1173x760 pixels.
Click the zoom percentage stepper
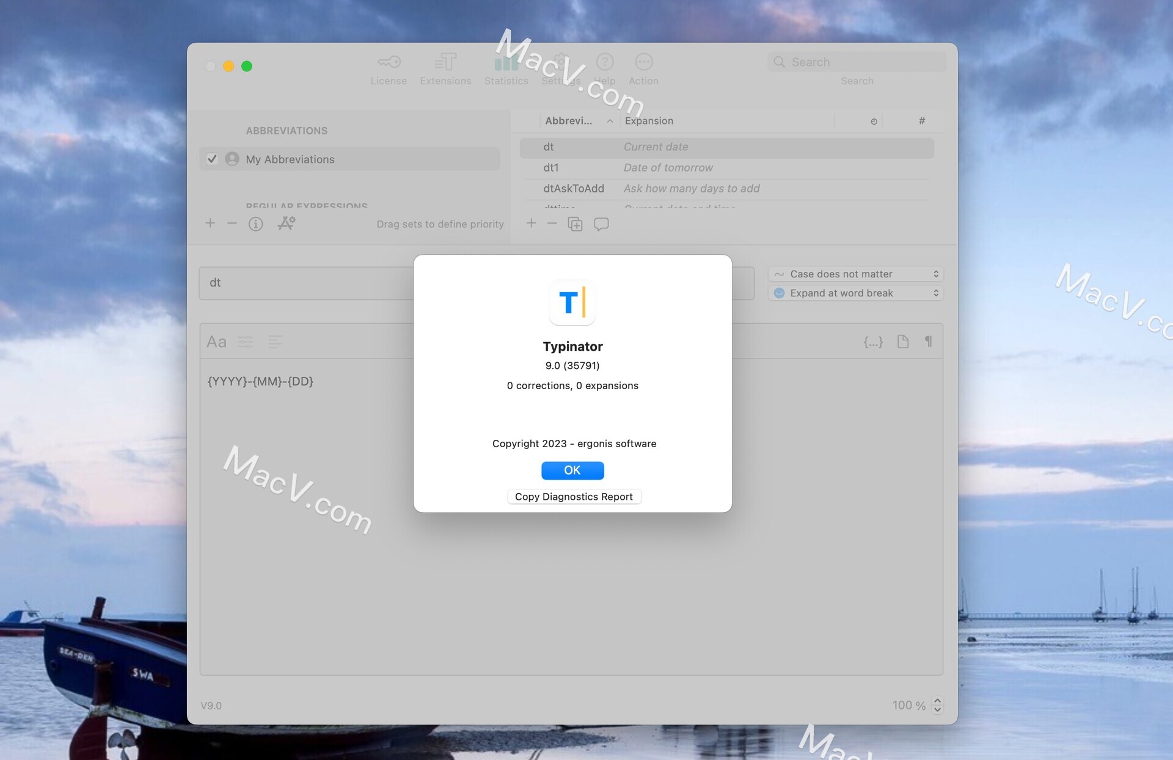point(938,704)
